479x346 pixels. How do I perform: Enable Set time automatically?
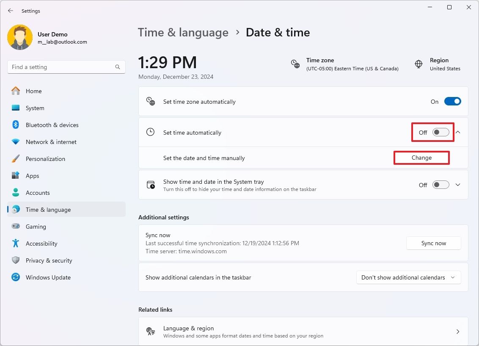440,132
